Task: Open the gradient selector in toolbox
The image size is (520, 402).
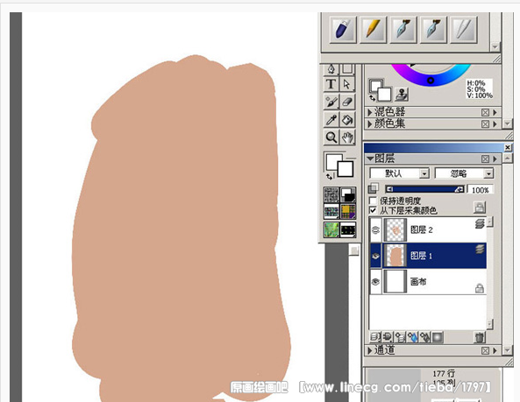Action: click(348, 194)
